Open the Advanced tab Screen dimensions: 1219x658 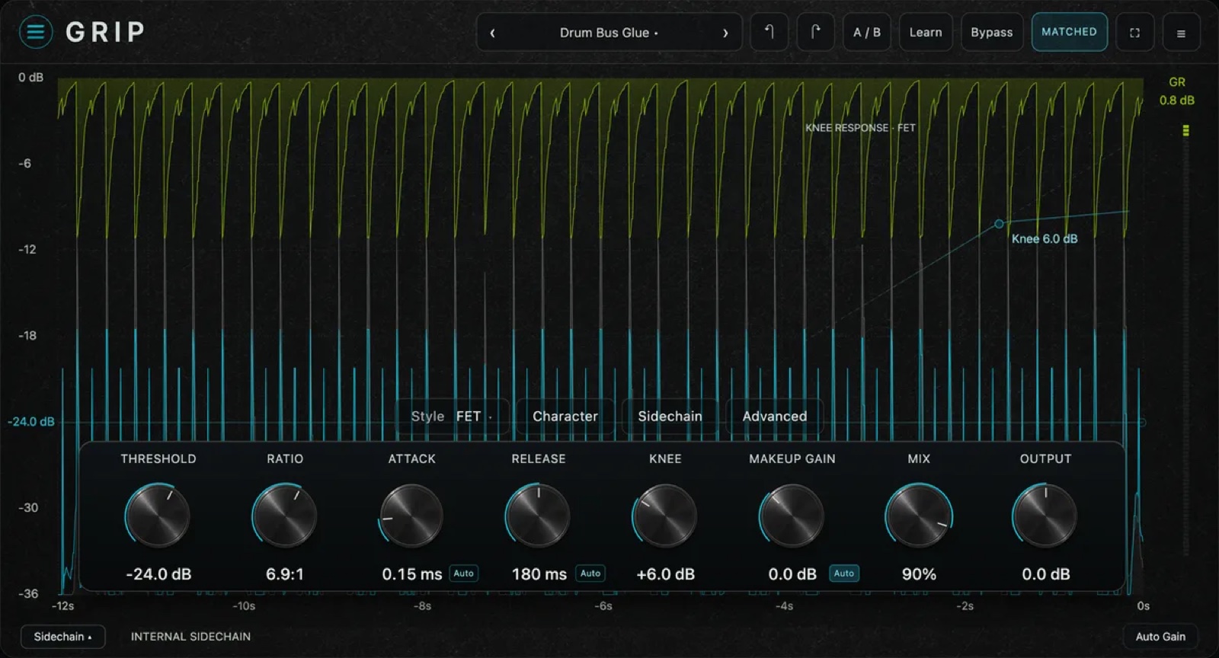pos(775,417)
